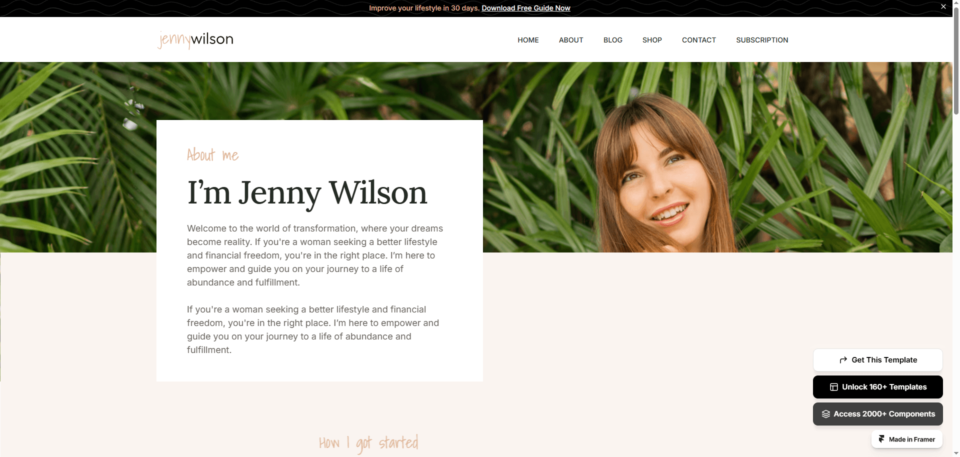Click the Access 2000+ Components button

point(878,414)
